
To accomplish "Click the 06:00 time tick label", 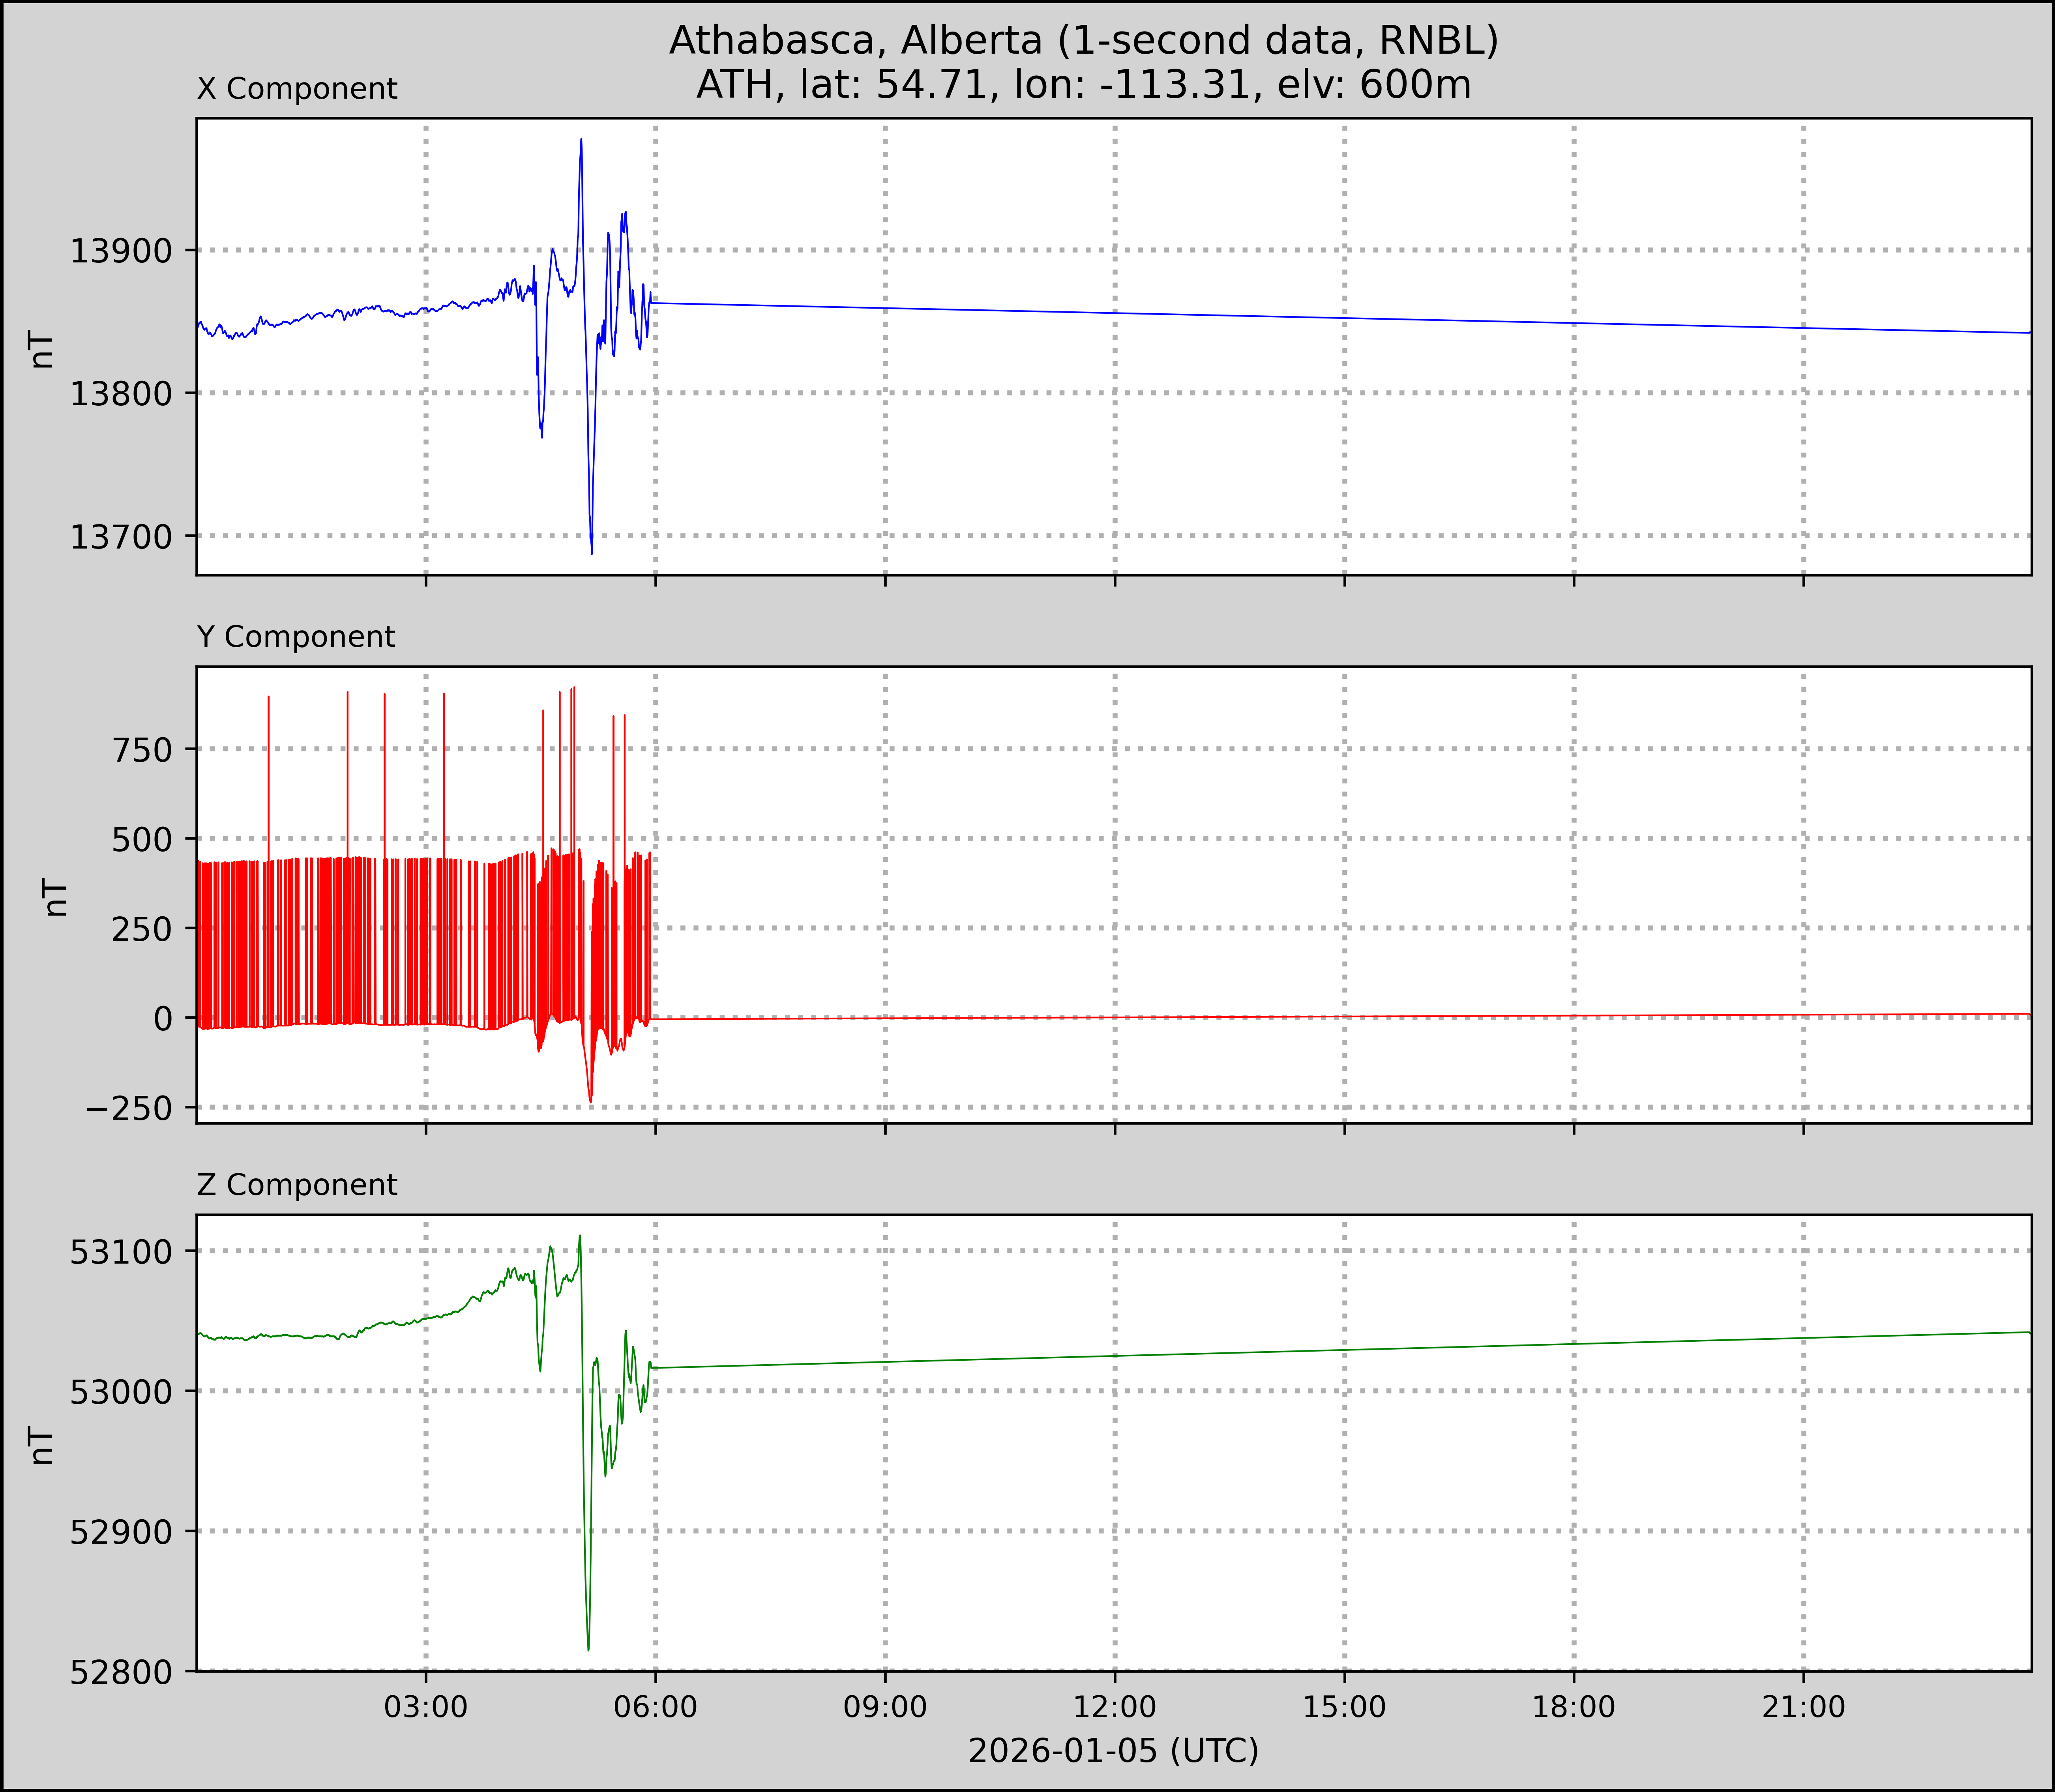I will pyautogui.click(x=655, y=1706).
